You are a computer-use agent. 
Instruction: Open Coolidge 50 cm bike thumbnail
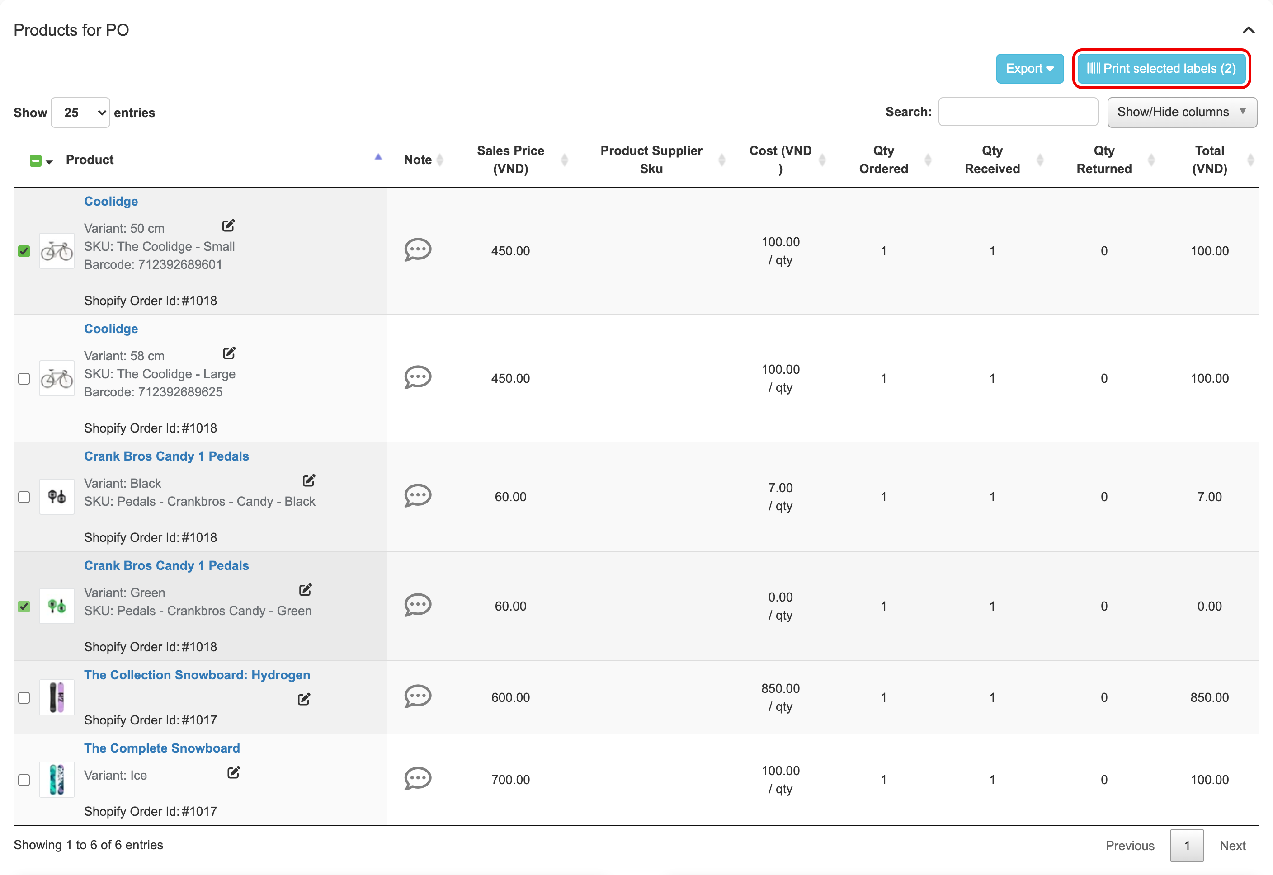57,251
